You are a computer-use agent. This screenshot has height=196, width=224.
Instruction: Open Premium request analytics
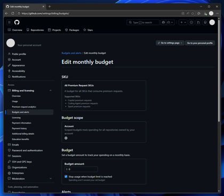(24, 107)
